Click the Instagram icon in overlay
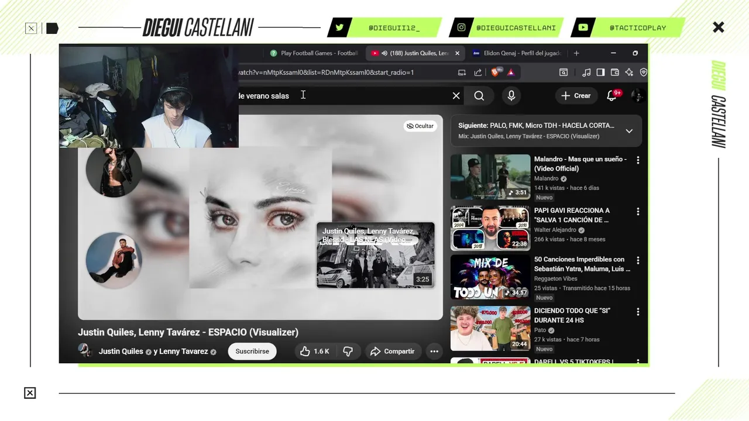The height and width of the screenshot is (421, 749). (461, 27)
